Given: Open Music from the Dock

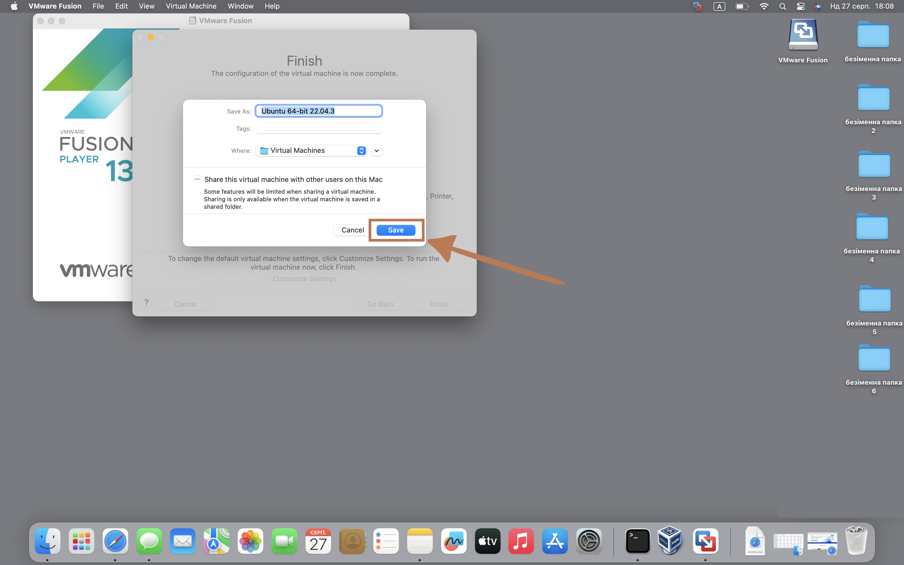Looking at the screenshot, I should 521,541.
